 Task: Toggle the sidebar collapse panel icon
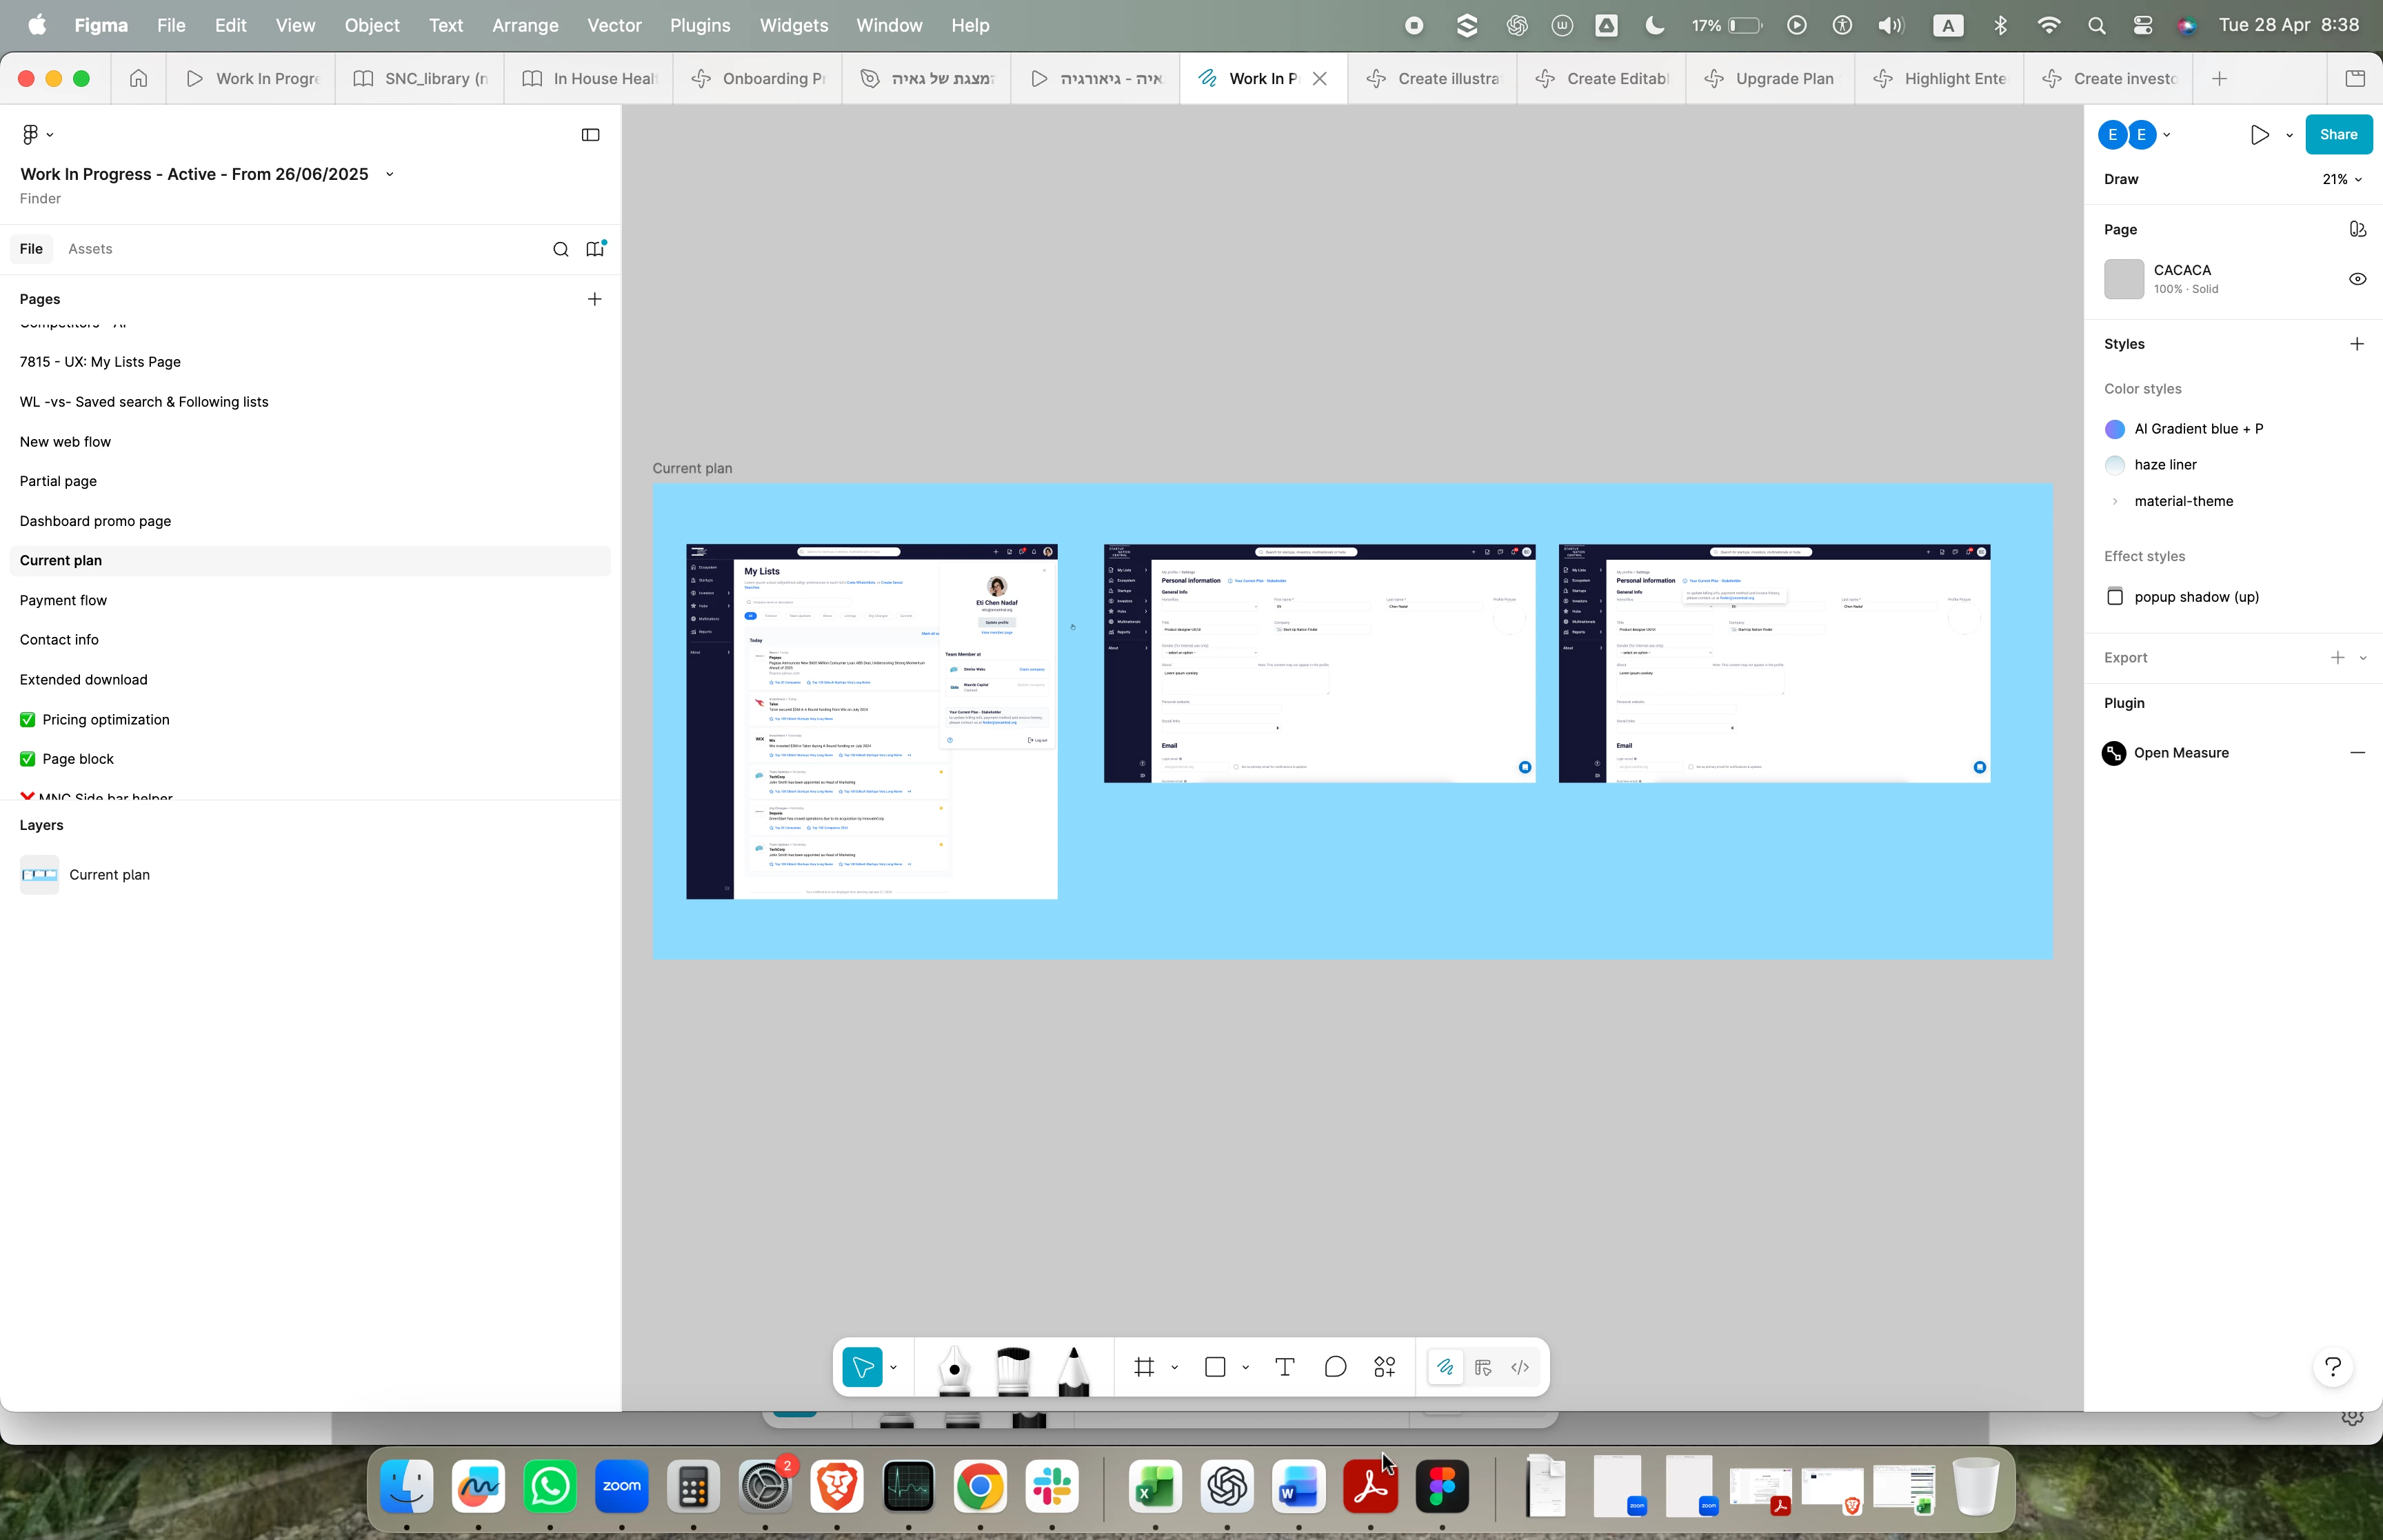point(591,135)
